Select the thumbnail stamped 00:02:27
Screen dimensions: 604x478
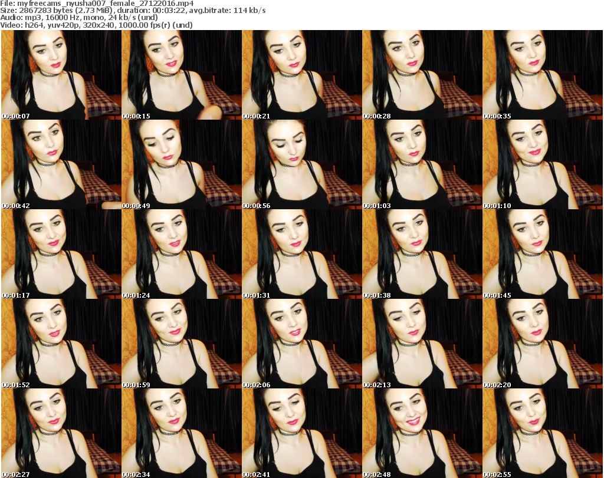(61, 433)
